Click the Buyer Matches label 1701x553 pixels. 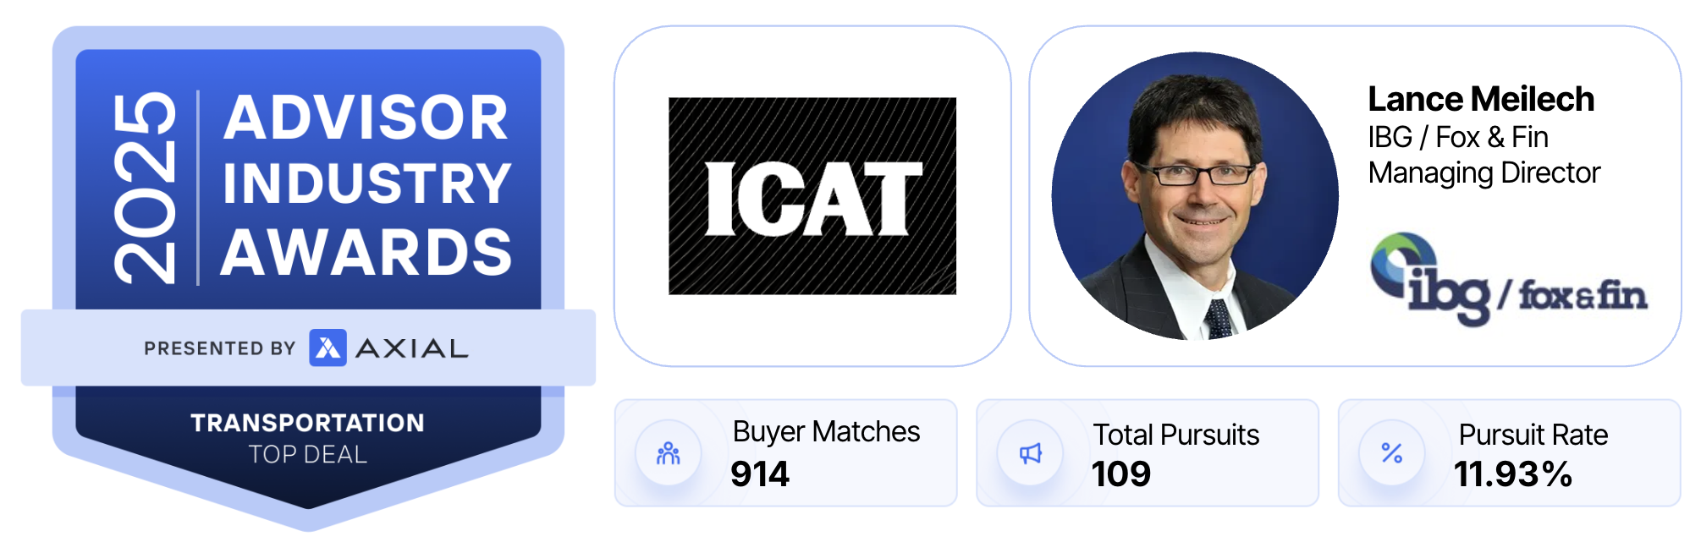pyautogui.click(x=826, y=432)
